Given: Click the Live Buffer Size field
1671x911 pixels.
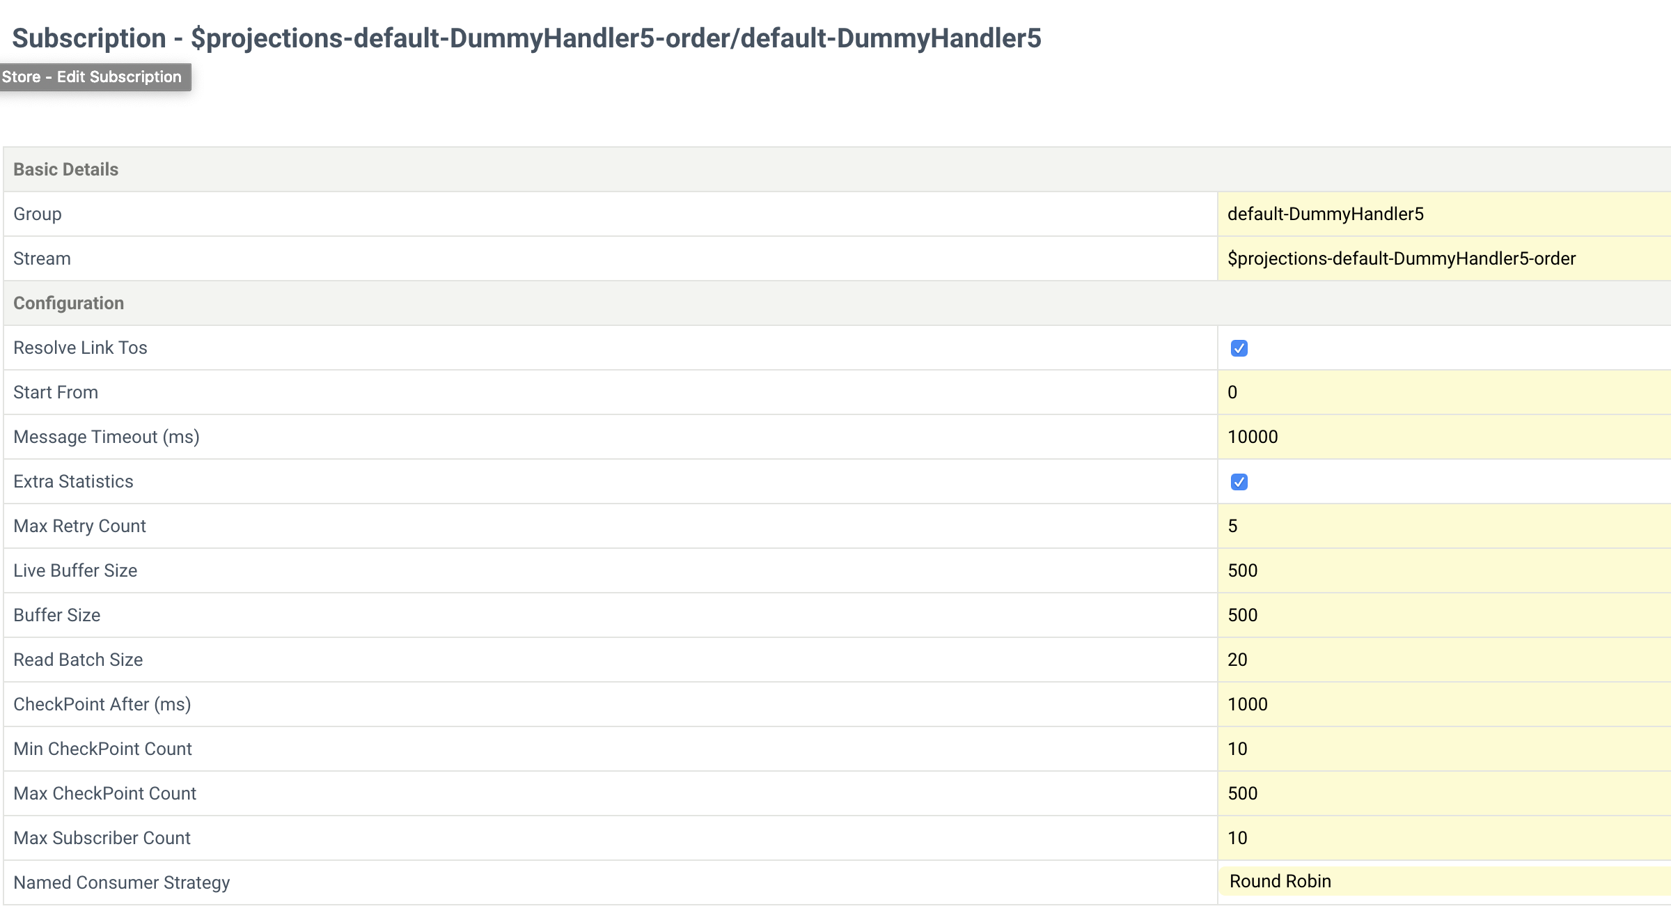Looking at the screenshot, I should [x=1444, y=570].
